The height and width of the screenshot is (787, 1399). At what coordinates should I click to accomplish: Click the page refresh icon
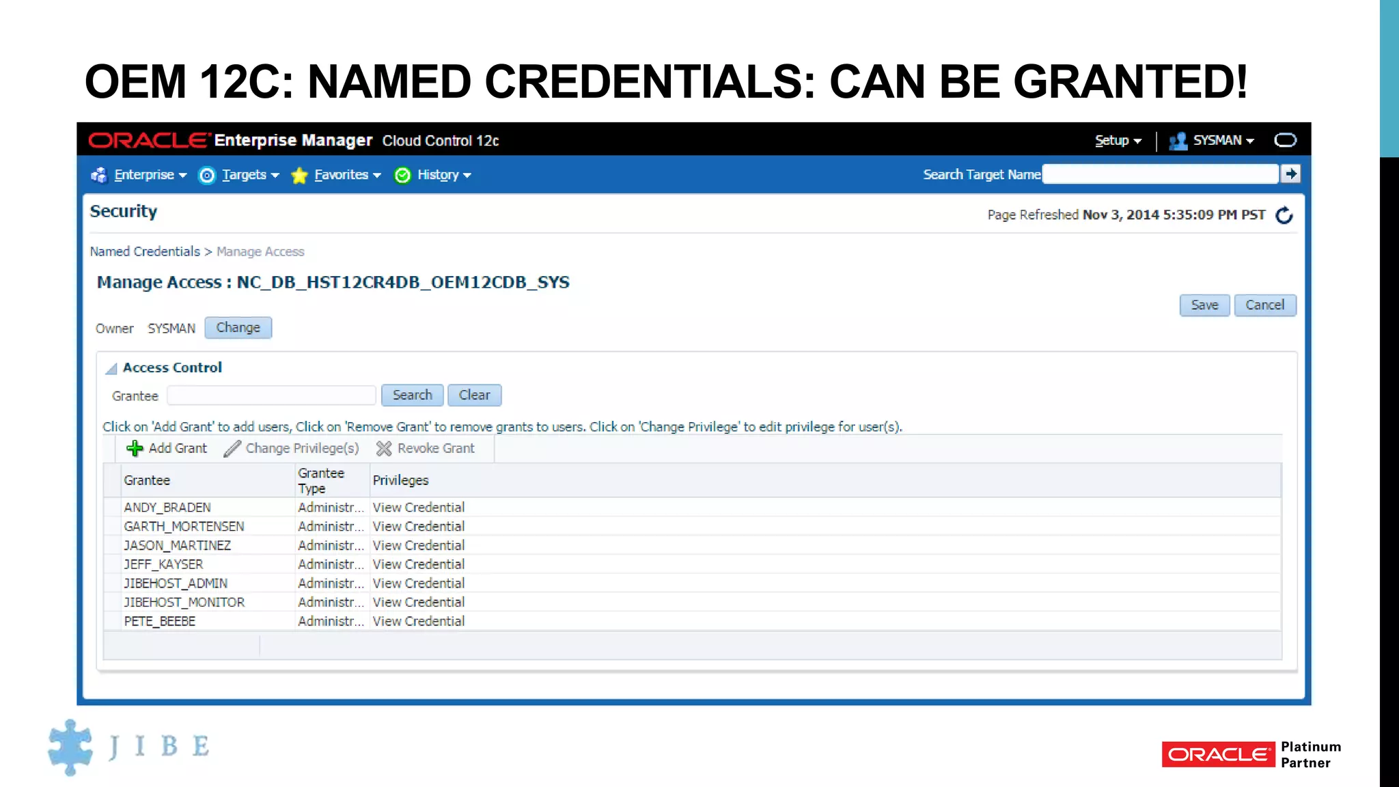tap(1284, 215)
